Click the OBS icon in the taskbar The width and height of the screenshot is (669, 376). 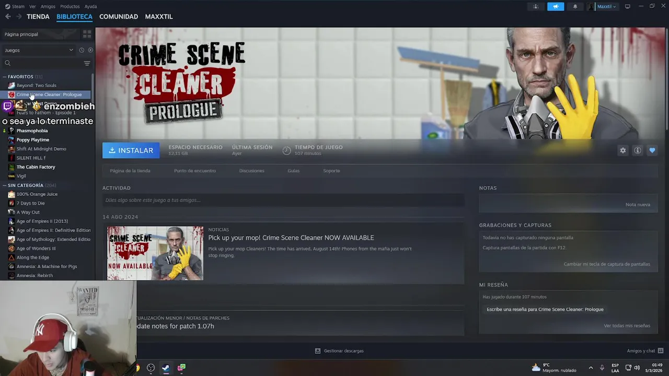pyautogui.click(x=151, y=368)
